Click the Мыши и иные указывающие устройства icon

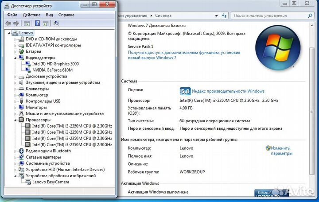pyautogui.click(x=21, y=113)
